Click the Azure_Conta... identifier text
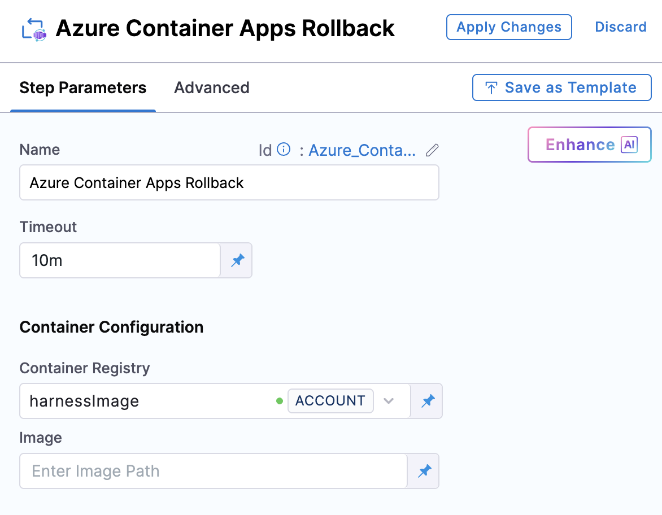 tap(362, 150)
